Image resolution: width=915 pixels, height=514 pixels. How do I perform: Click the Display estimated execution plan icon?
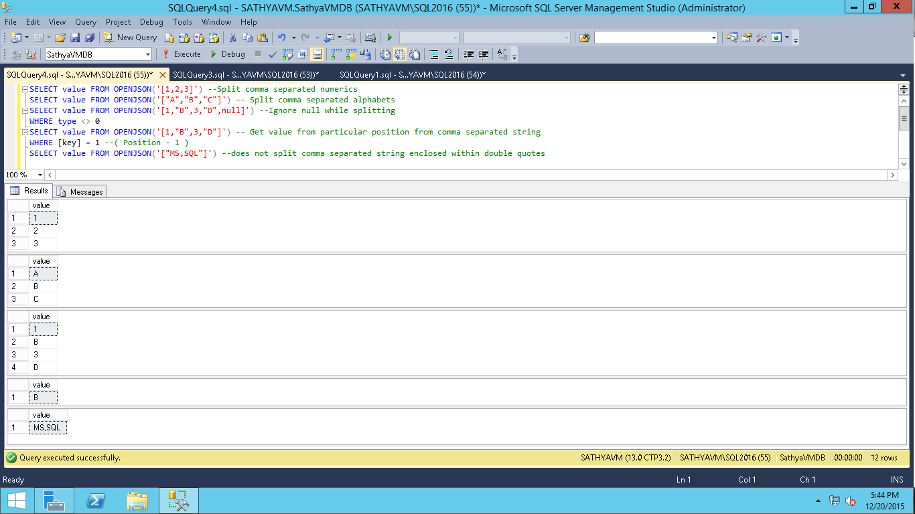[287, 54]
